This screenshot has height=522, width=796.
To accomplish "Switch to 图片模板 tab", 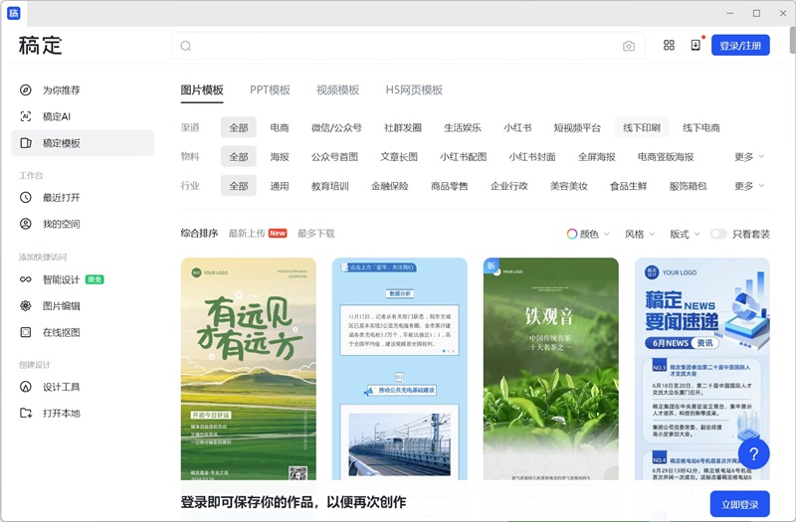I will [202, 90].
